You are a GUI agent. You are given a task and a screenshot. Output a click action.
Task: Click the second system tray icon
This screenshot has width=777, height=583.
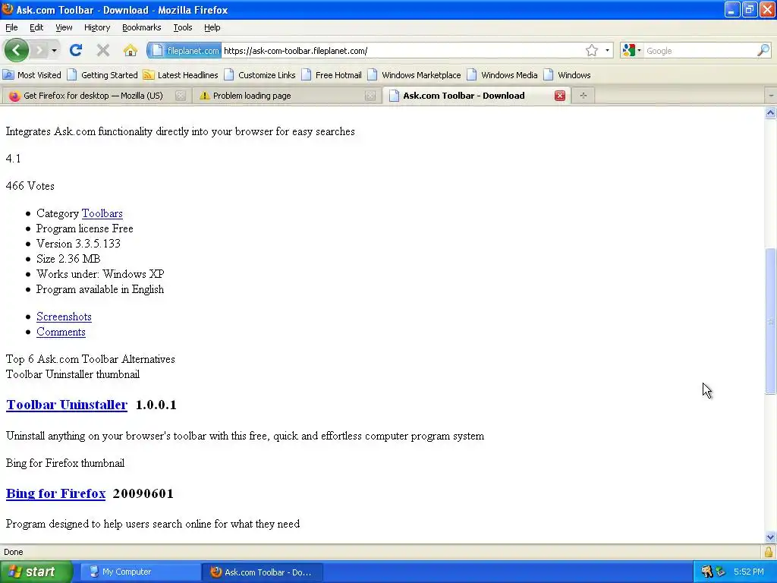[721, 572]
